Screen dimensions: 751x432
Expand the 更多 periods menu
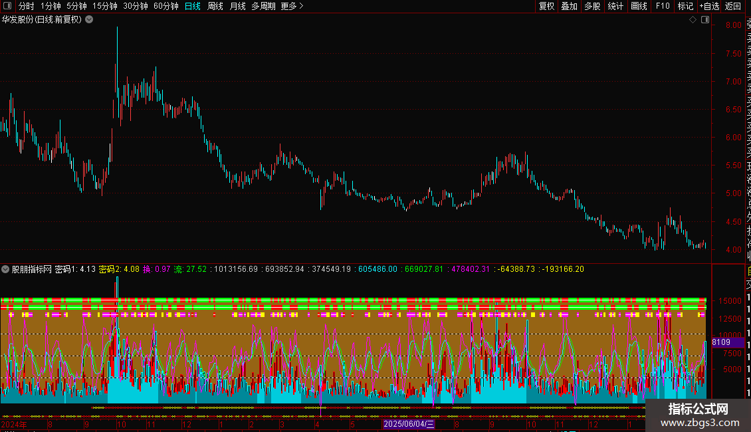292,6
